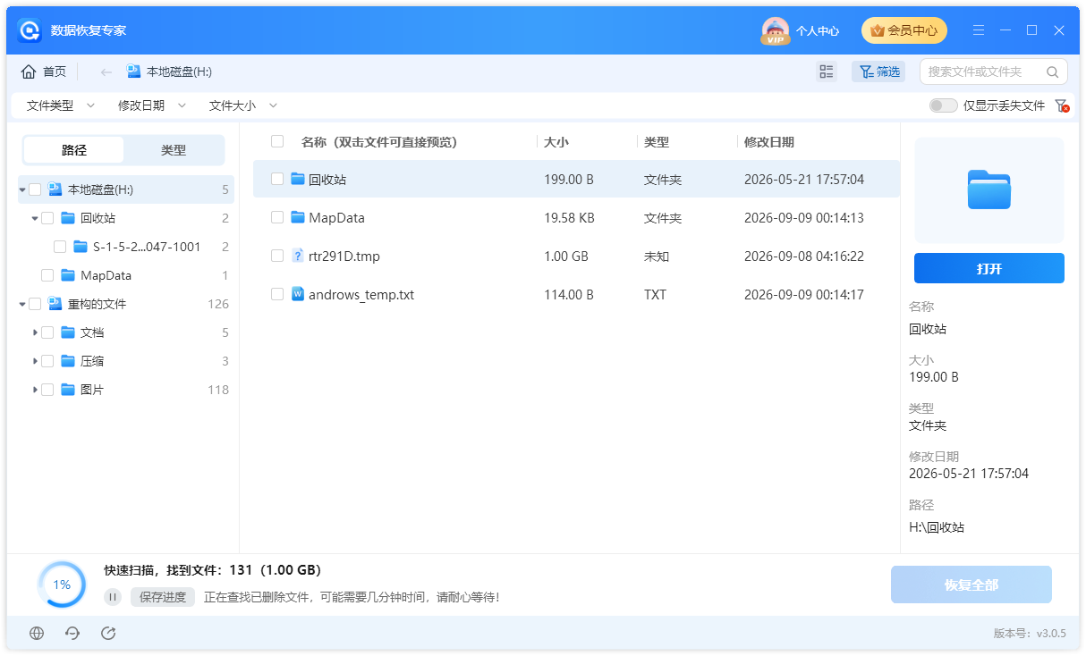
Task: Toggle 仅显示丢失文件 switch
Action: tap(943, 105)
